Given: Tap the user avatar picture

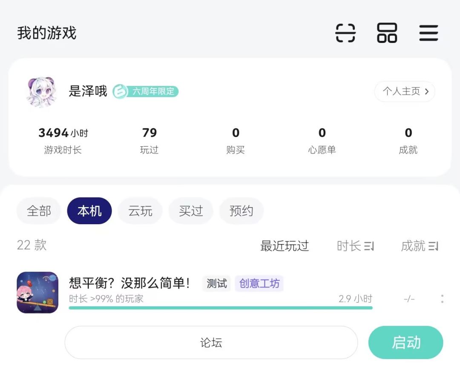Looking at the screenshot, I should click(41, 92).
